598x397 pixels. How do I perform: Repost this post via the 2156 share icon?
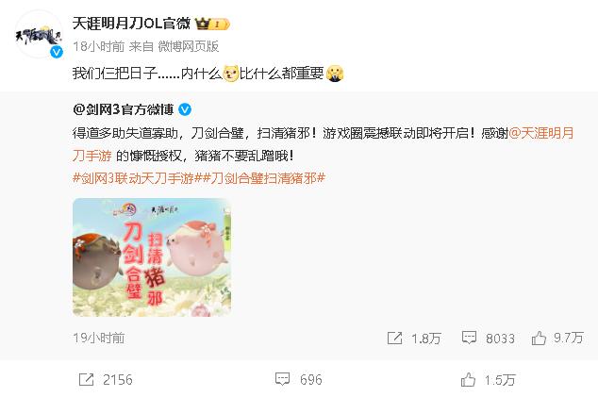point(86,379)
